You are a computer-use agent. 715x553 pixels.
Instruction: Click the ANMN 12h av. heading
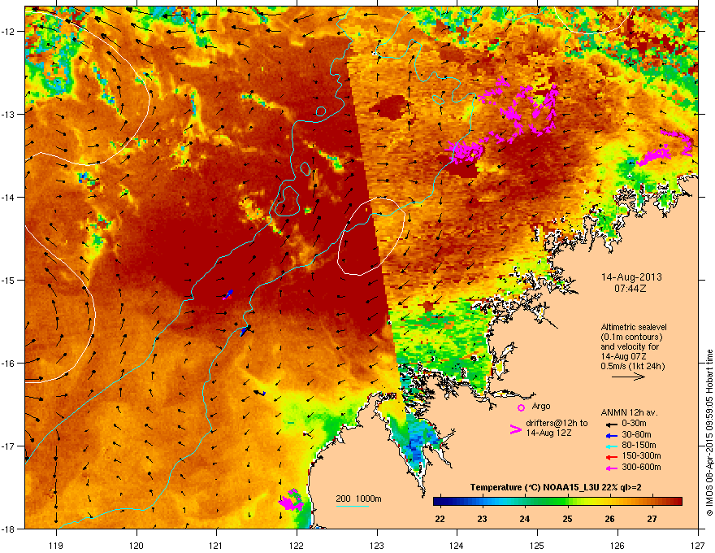coord(629,412)
